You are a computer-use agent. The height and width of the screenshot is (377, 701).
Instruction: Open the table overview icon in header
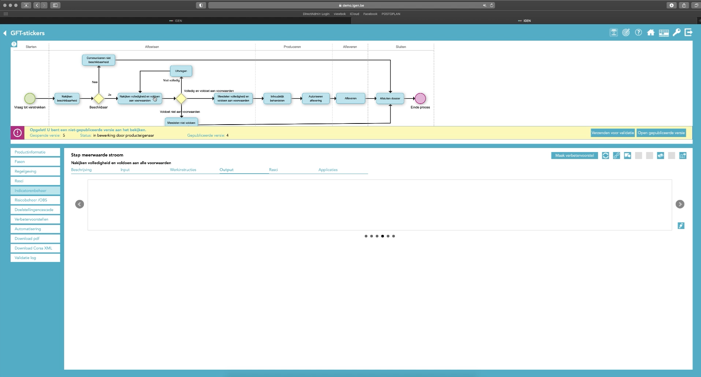tap(664, 33)
